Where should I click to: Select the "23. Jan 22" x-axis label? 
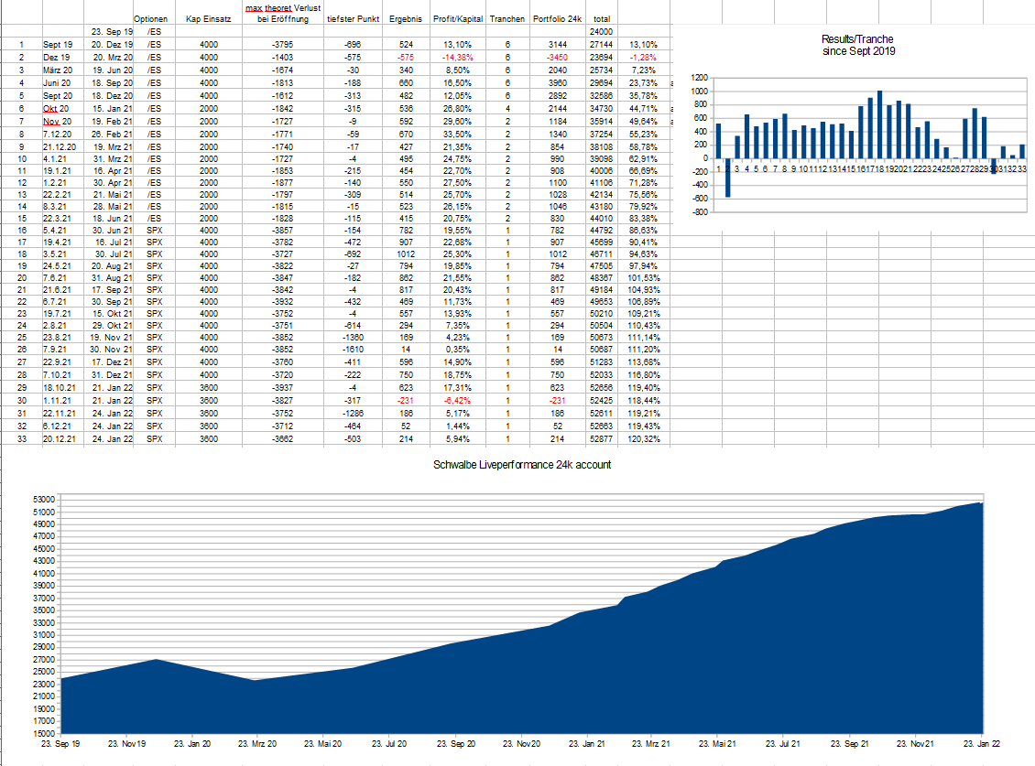(979, 744)
